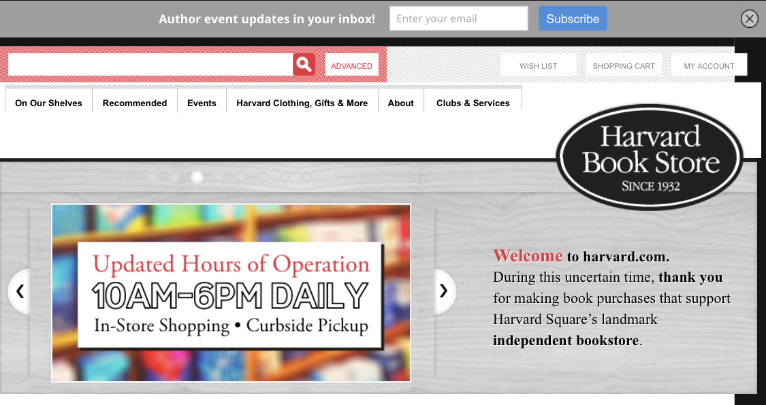
Task: Select the eighth carousel dot
Action: (307, 177)
